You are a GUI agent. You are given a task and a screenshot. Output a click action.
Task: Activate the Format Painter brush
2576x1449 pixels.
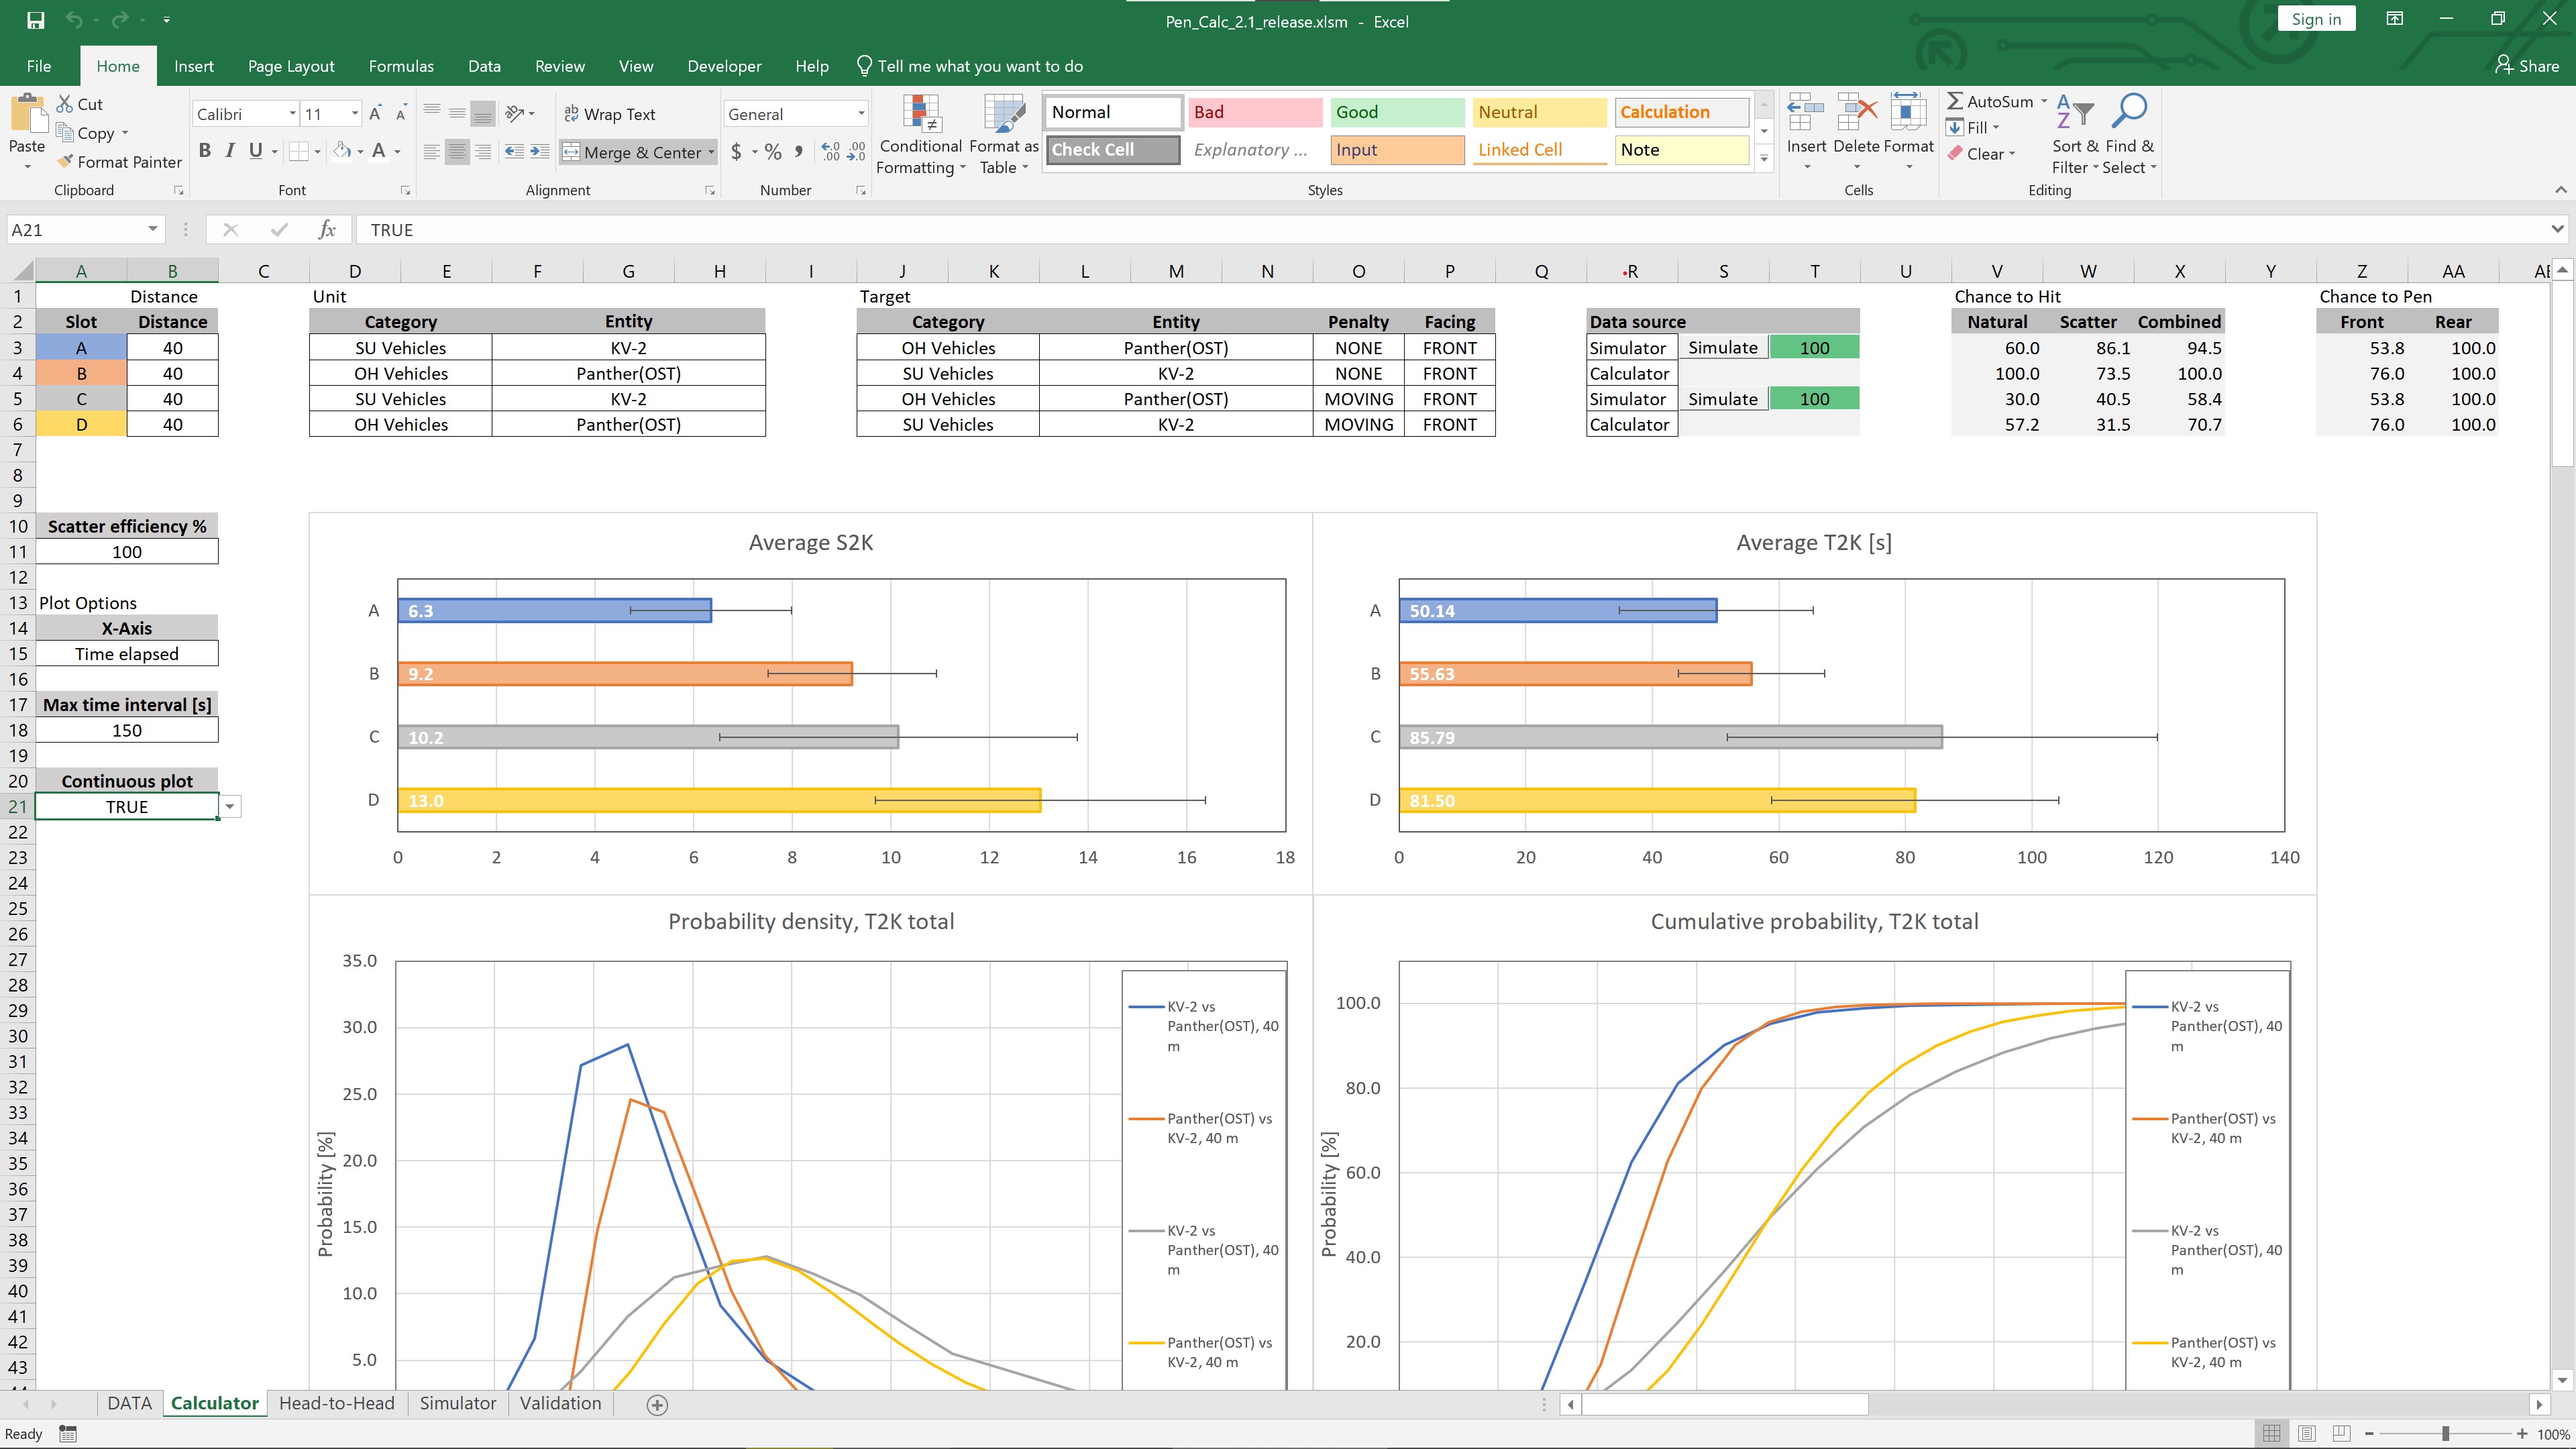pyautogui.click(x=120, y=162)
